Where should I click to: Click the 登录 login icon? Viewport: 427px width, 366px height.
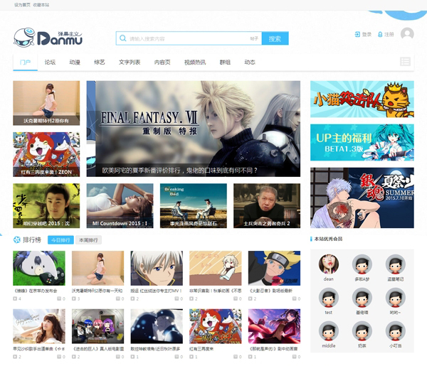coord(357,34)
